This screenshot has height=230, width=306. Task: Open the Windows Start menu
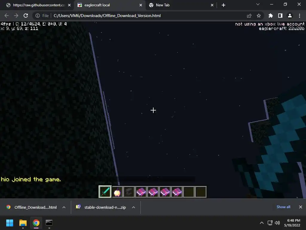click(x=10, y=223)
